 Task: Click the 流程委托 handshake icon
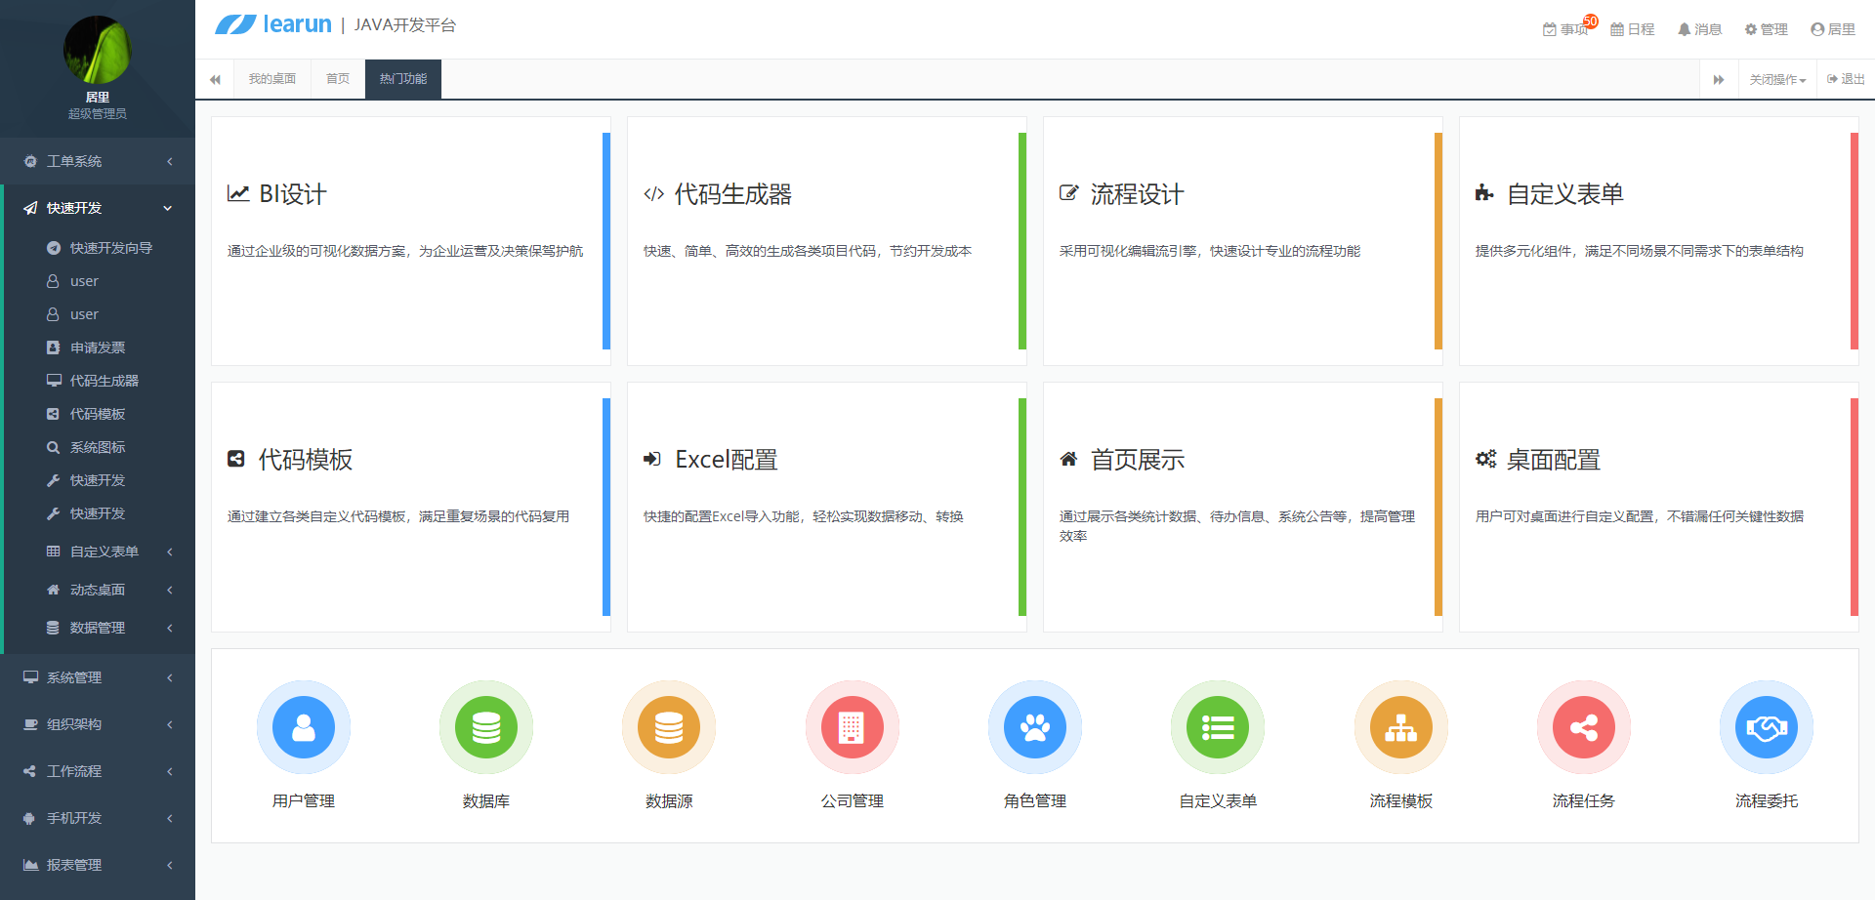click(1766, 728)
